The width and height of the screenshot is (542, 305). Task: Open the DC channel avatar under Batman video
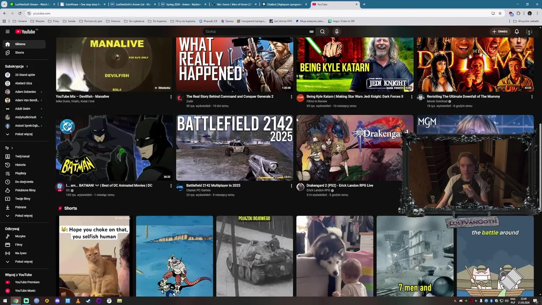click(x=60, y=187)
